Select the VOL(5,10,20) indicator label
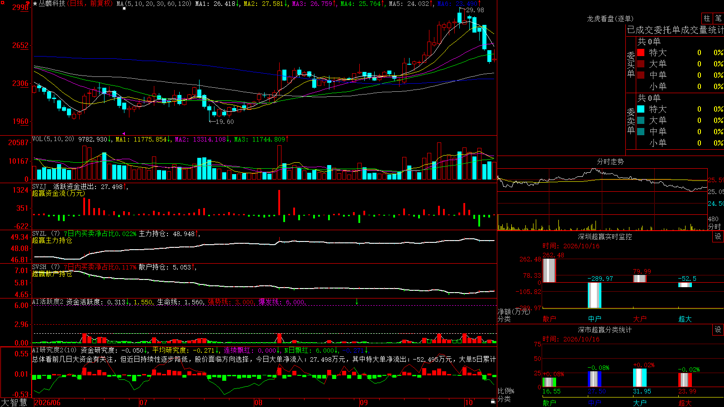This screenshot has width=724, height=407. point(53,139)
